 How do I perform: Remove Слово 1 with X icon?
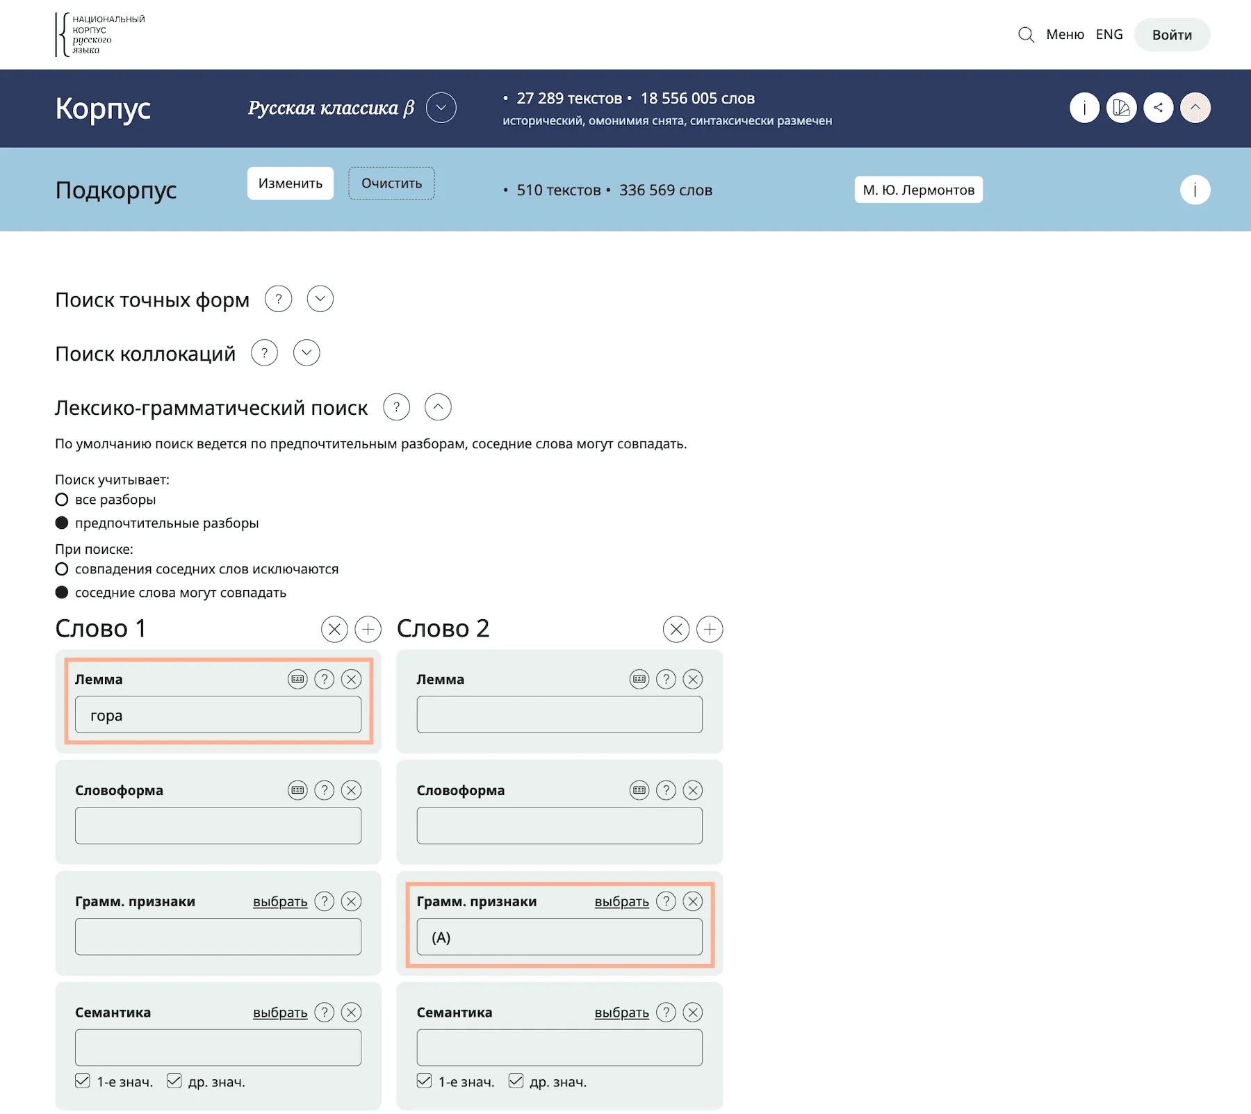point(334,630)
